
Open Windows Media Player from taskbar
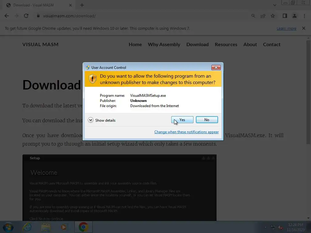click(64, 227)
